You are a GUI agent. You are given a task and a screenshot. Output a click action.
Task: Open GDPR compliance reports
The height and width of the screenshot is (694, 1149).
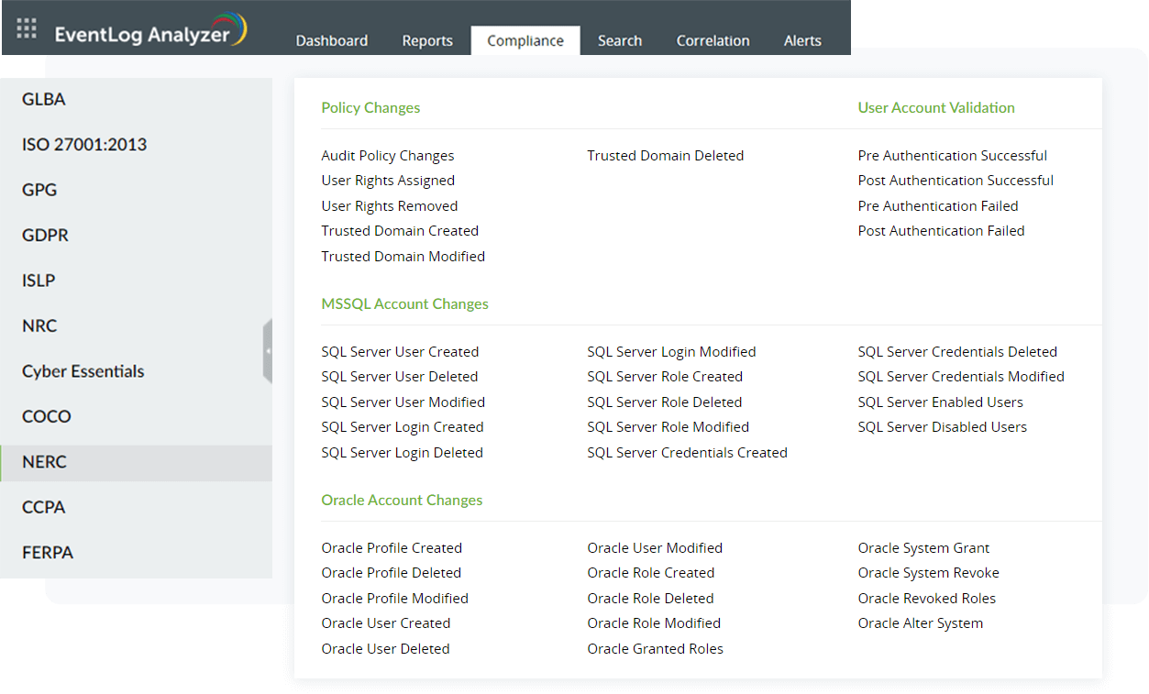pos(46,236)
